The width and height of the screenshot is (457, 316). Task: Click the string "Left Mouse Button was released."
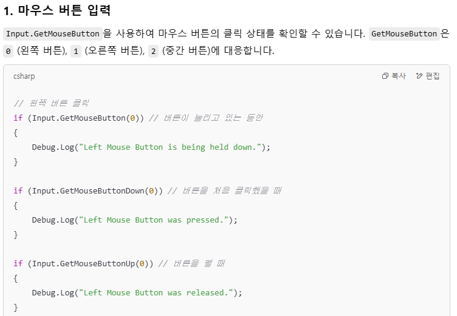tap(156, 292)
